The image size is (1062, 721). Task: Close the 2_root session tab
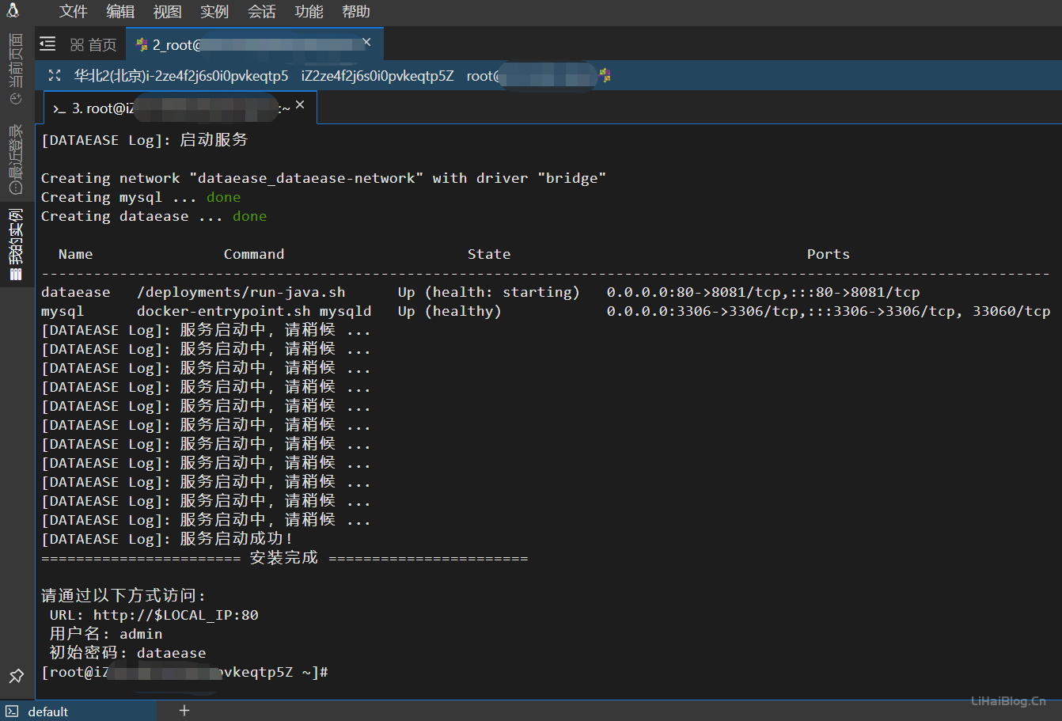(x=366, y=42)
